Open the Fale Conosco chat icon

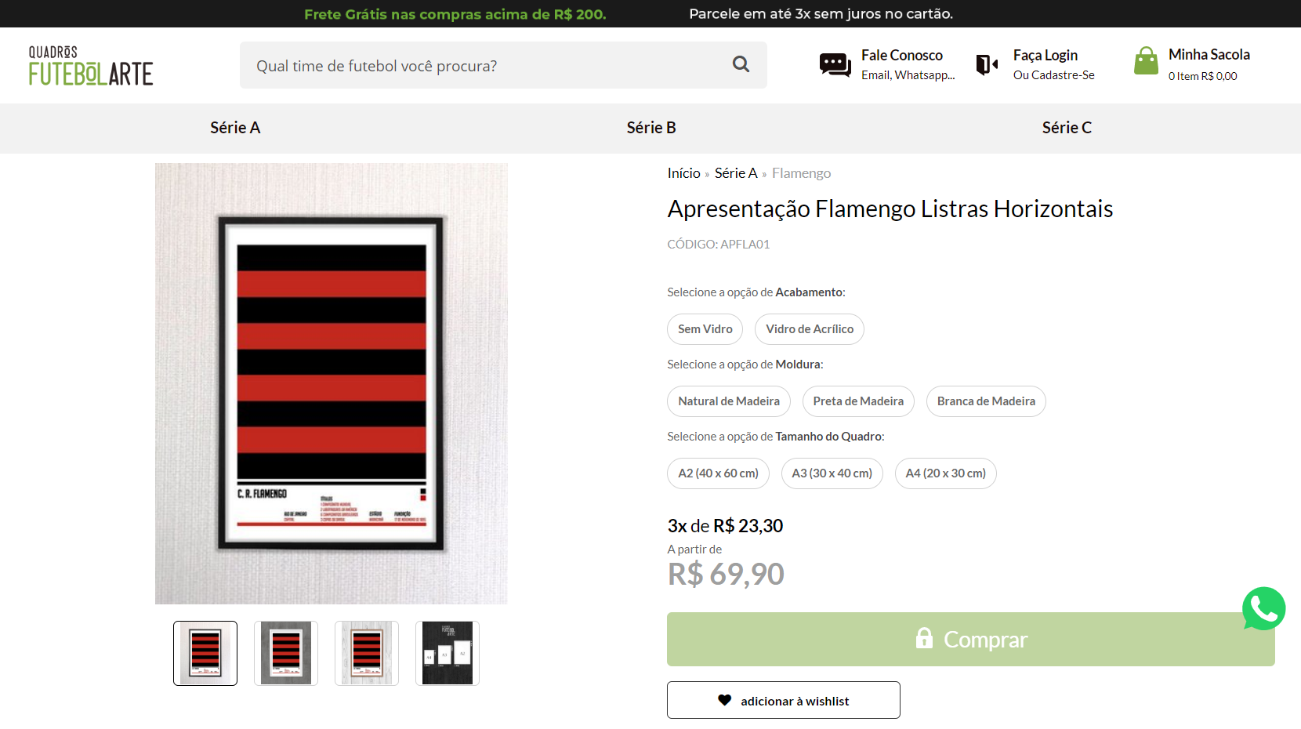tap(835, 65)
